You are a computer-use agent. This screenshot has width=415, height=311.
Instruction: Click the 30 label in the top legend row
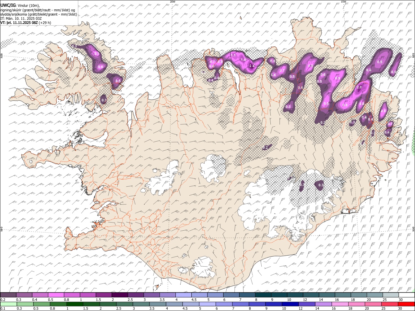(400, 300)
